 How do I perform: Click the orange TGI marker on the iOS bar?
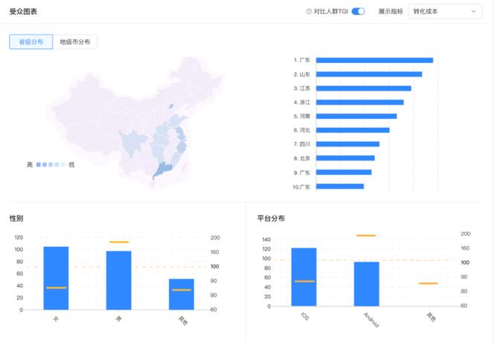(304, 281)
